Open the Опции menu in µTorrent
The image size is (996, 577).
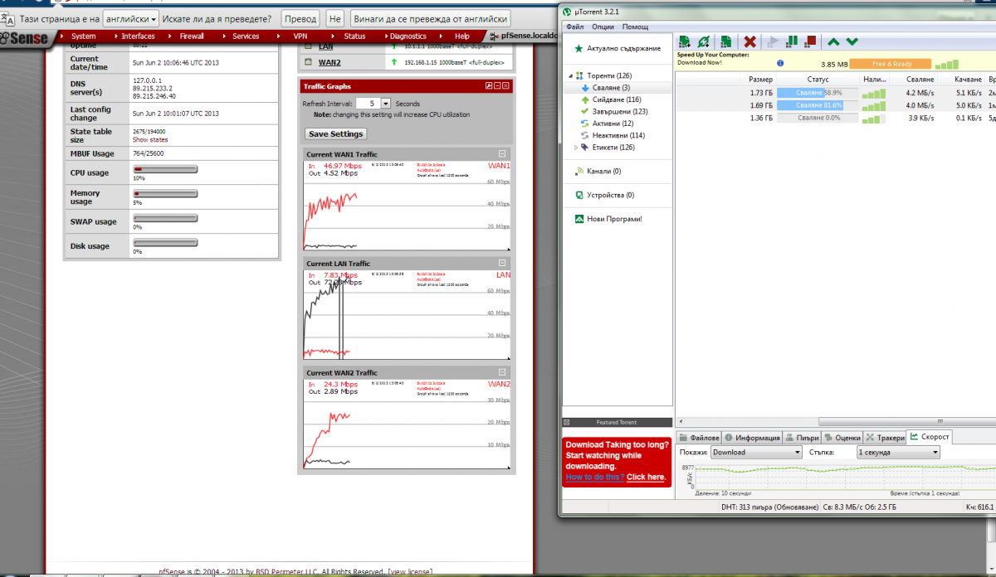(603, 27)
